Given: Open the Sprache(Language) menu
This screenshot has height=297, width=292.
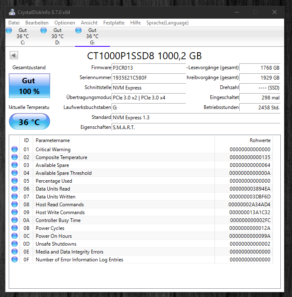Looking at the screenshot, I should [168, 23].
